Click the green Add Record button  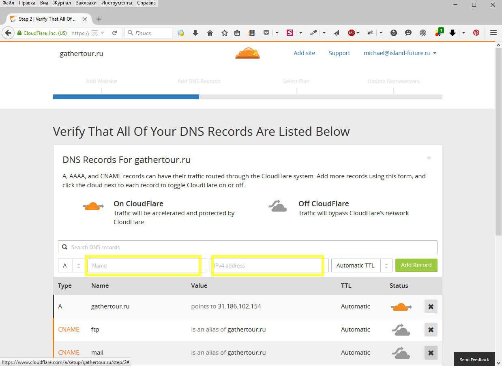(416, 265)
